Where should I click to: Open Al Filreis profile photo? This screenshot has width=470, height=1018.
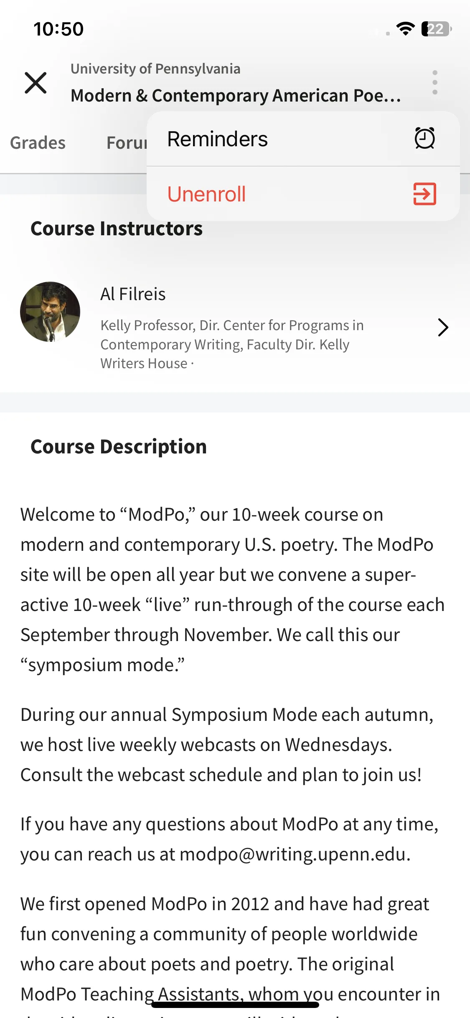click(x=50, y=312)
